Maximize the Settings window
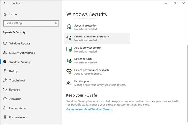Viewport: 188px width, 125px height. (x=175, y=3)
